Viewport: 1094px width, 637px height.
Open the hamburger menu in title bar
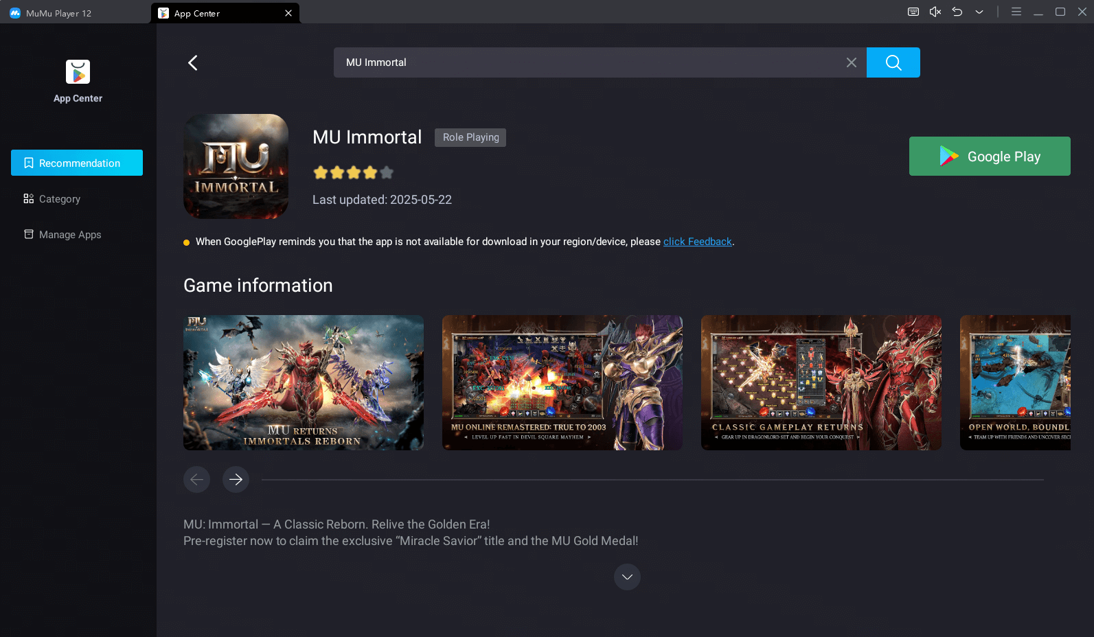[x=1016, y=12]
